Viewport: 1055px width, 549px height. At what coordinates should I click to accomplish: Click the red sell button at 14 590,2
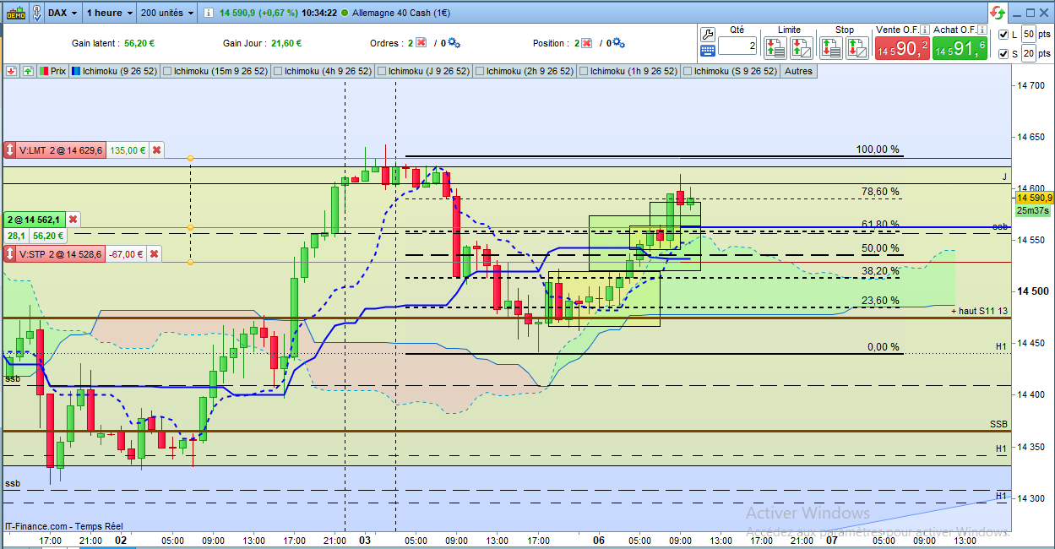(902, 48)
